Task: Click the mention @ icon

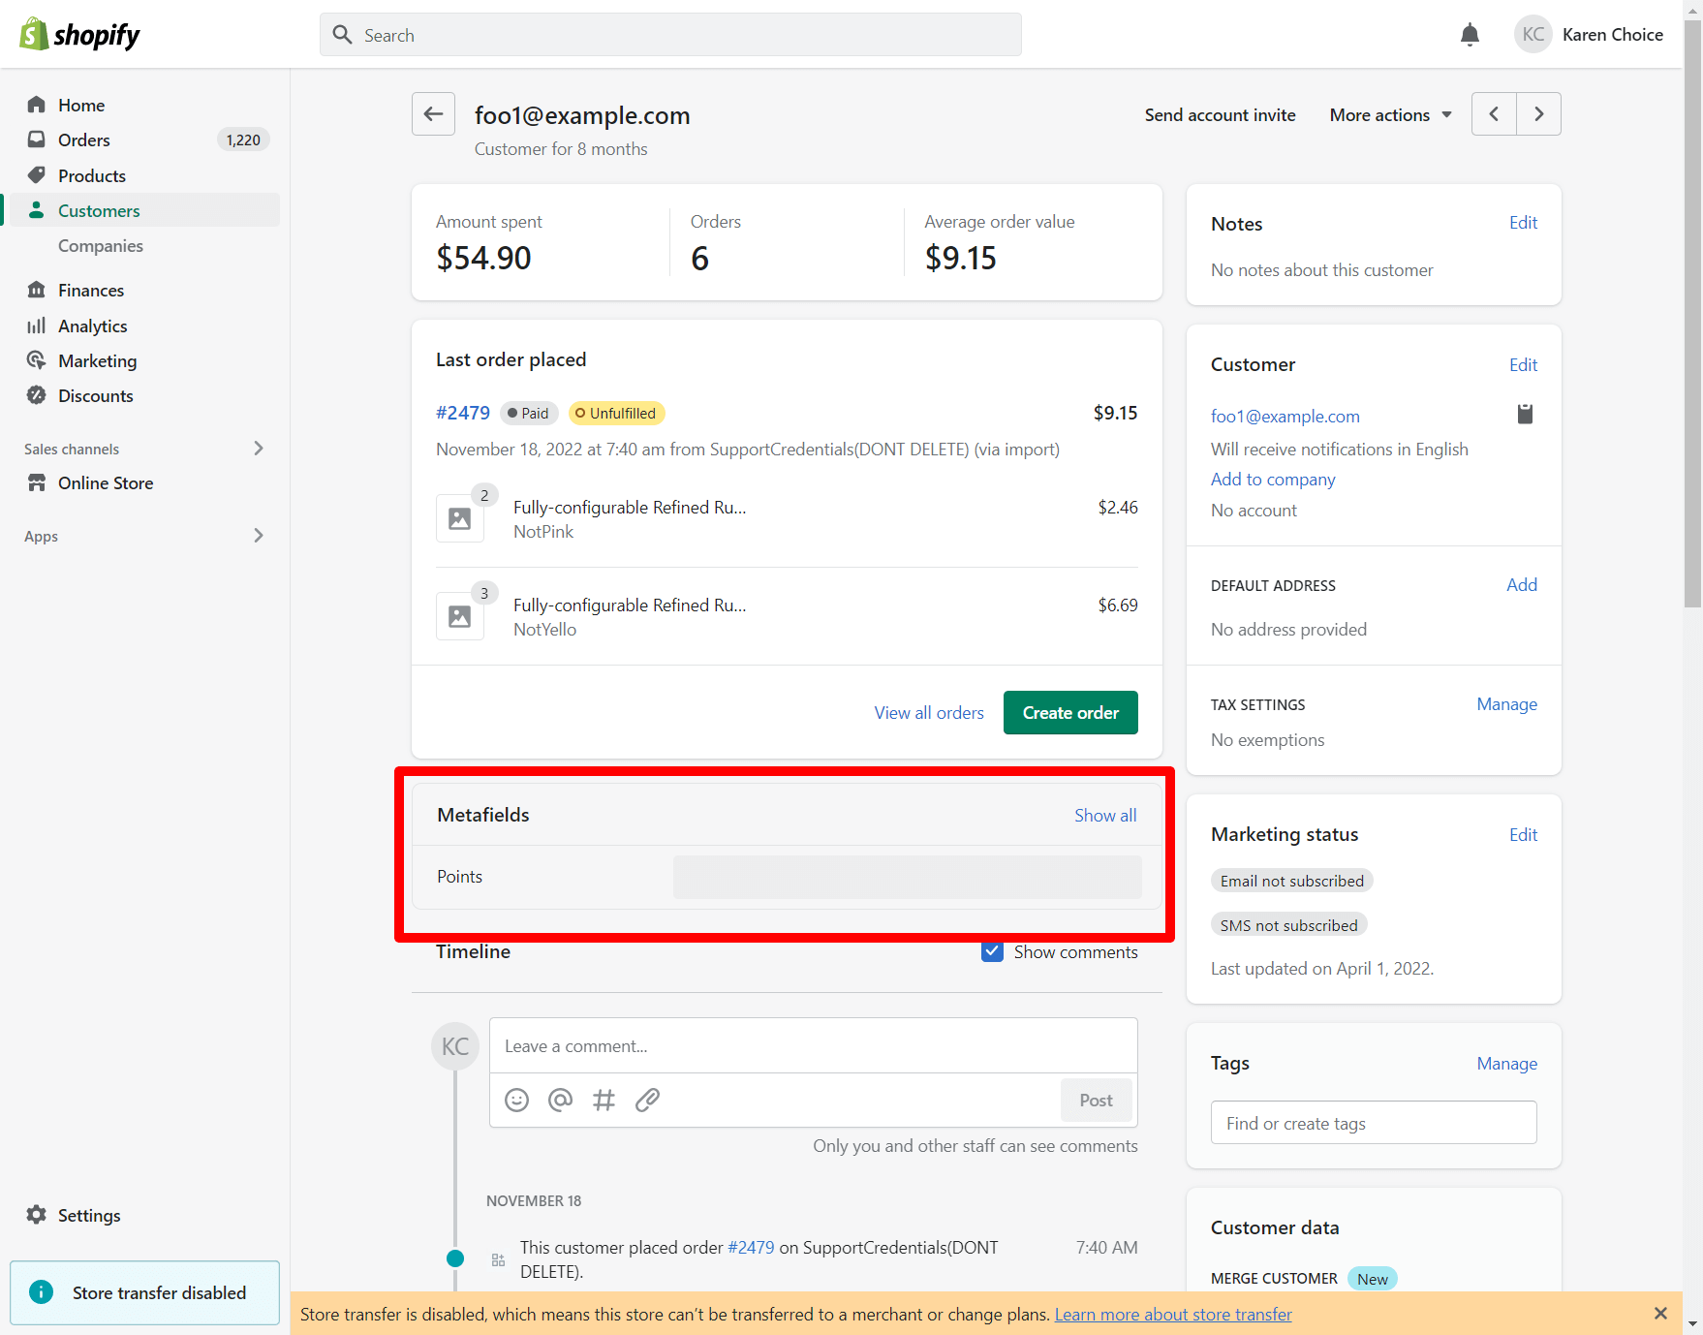Action: click(560, 1100)
